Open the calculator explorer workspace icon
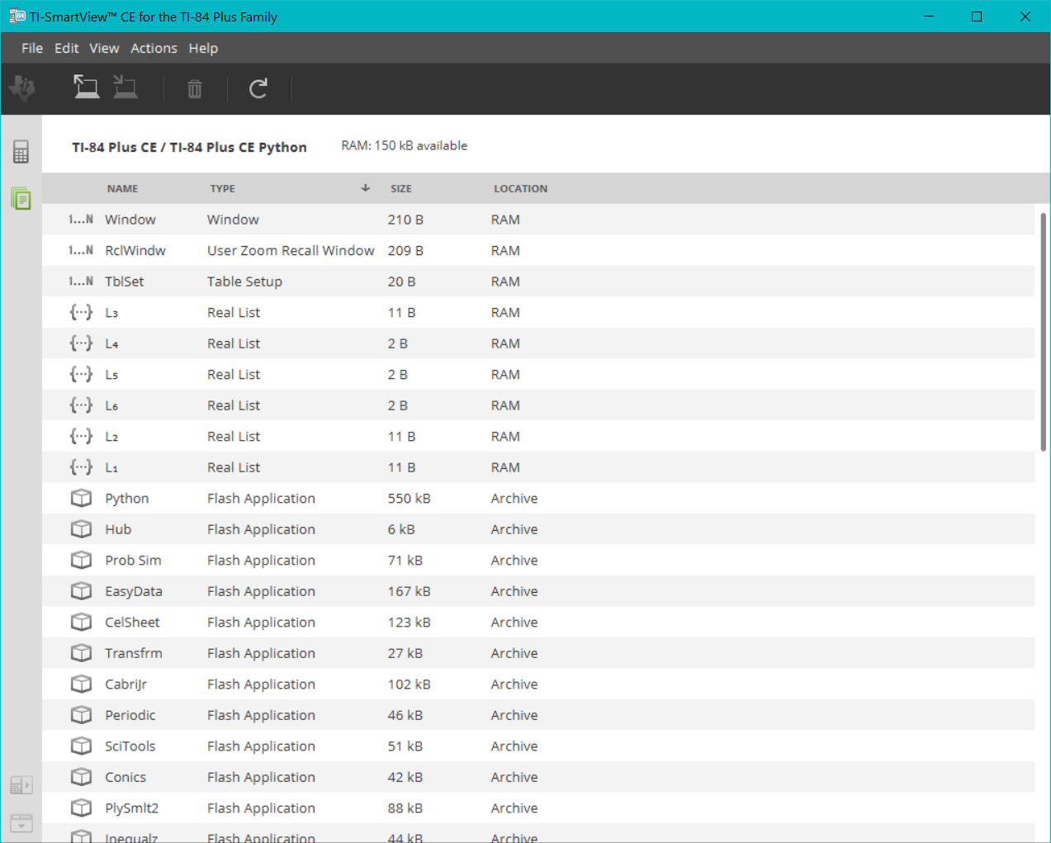Viewport: 1051px width, 843px height. coord(21,198)
